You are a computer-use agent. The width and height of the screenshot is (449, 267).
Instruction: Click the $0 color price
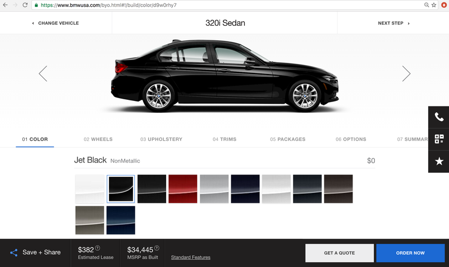click(x=371, y=160)
